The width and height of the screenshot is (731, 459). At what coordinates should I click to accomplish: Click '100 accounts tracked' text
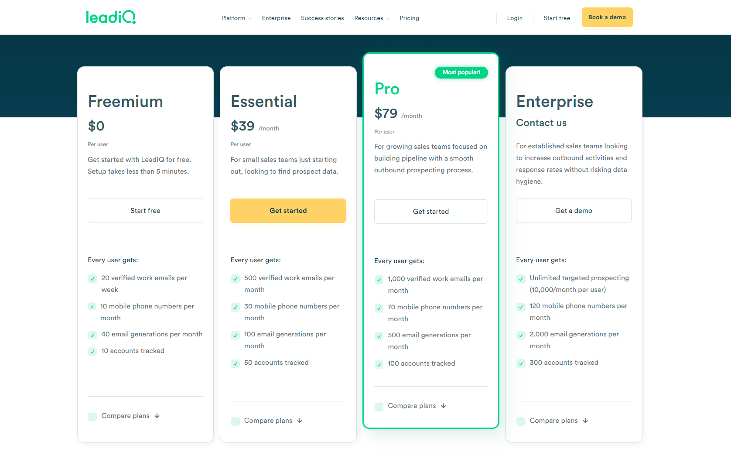click(421, 363)
